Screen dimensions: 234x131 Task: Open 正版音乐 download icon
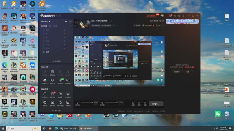pyautogui.click(x=68, y=95)
